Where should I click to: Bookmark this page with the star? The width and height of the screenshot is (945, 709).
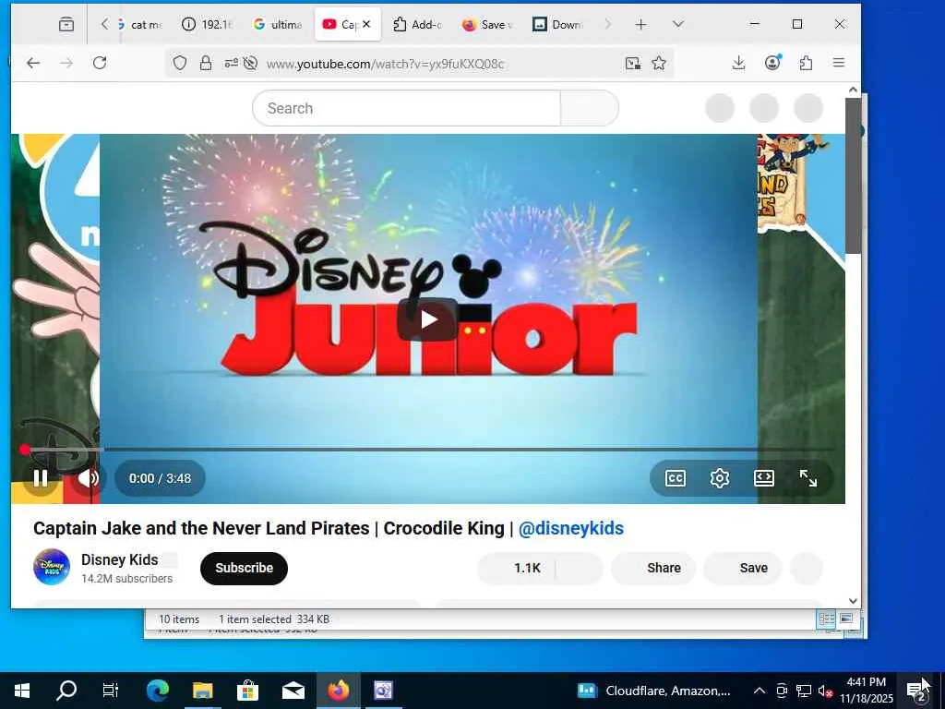click(659, 63)
